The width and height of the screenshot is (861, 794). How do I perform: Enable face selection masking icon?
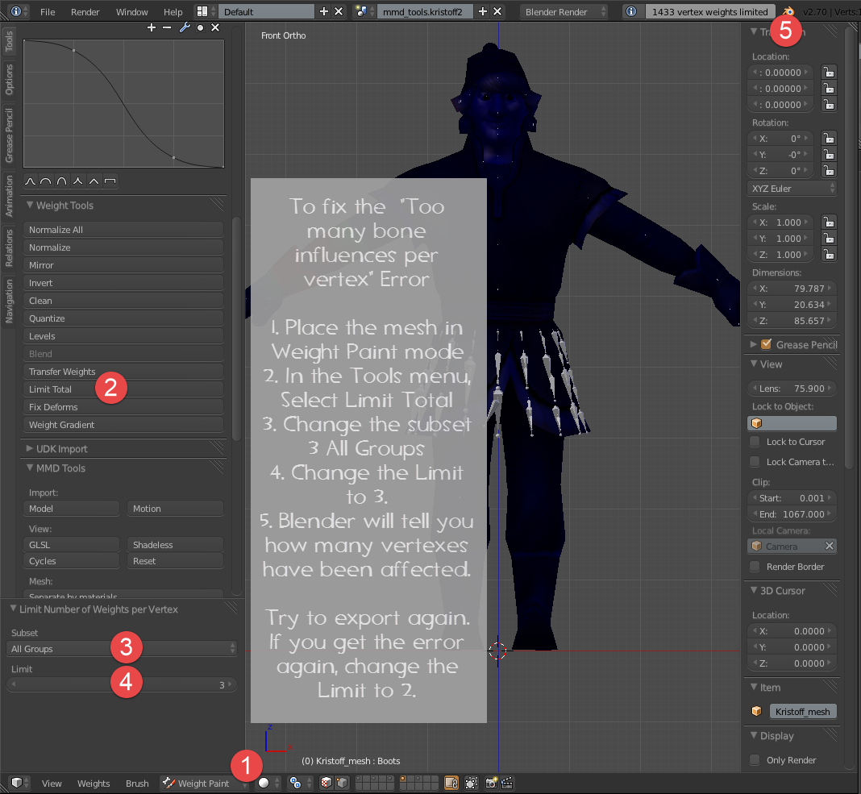click(x=327, y=783)
